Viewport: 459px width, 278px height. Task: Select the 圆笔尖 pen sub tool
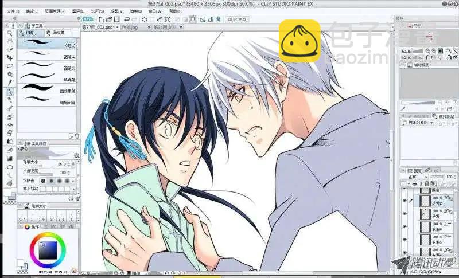[47, 54]
